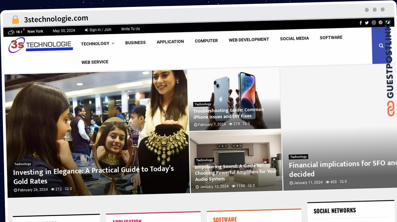Click the comment icon on the Amplifiers article

[x=249, y=186]
